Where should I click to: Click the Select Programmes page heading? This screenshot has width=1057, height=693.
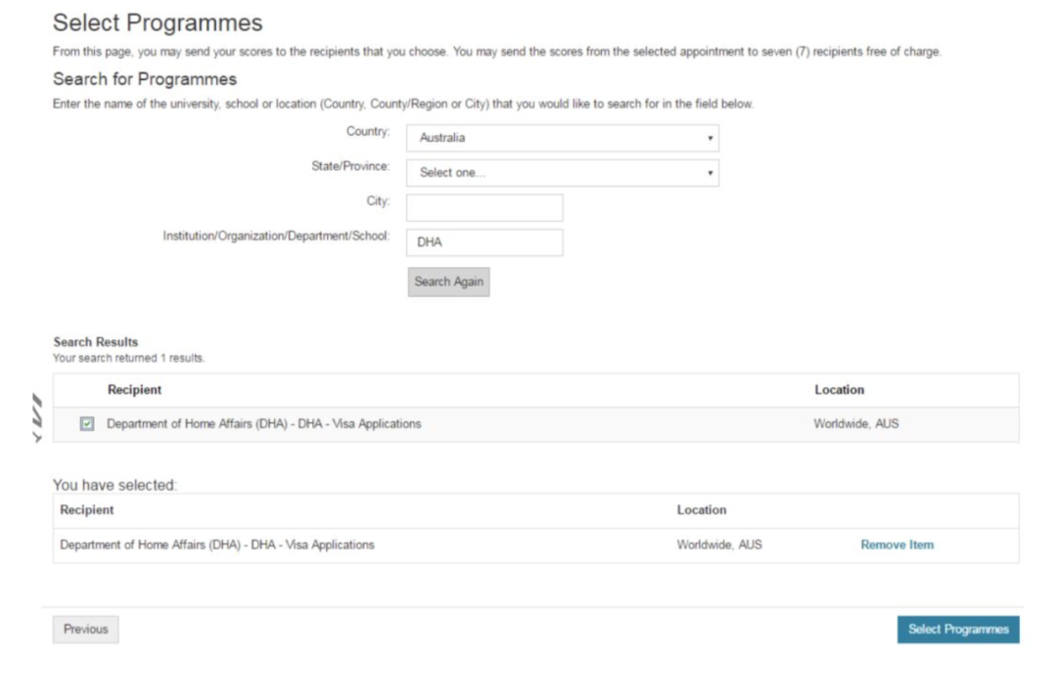(x=158, y=22)
